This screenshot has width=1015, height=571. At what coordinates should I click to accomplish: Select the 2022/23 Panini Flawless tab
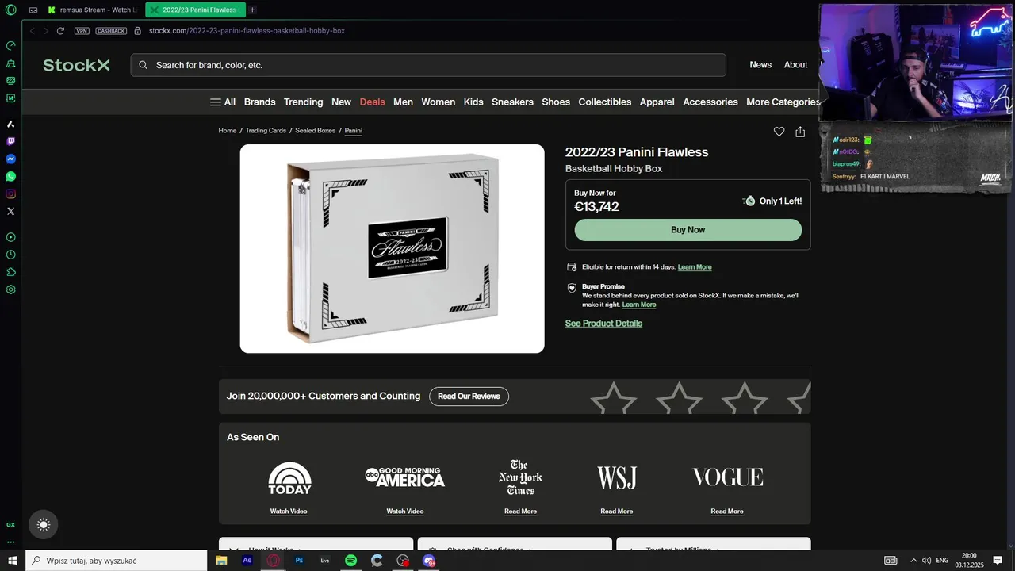tap(195, 10)
